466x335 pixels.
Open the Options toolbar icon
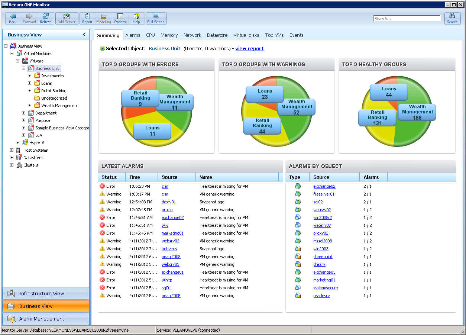point(120,18)
